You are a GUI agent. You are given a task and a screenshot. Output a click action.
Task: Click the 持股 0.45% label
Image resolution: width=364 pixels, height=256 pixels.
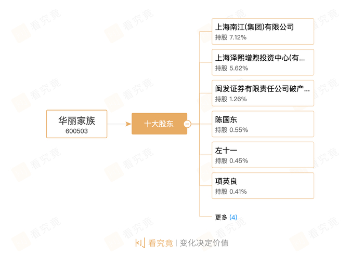tap(231, 160)
